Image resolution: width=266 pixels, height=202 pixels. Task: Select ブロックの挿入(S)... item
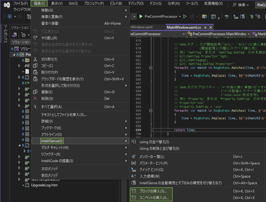[198, 191]
